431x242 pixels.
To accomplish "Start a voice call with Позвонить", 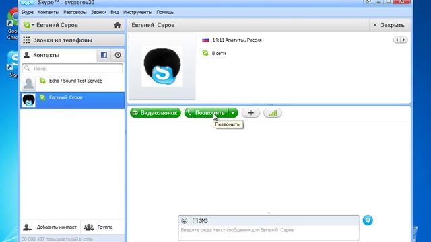I will click(x=207, y=113).
